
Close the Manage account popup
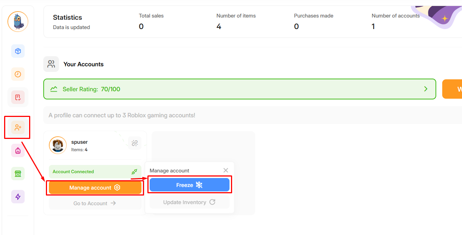point(226,170)
